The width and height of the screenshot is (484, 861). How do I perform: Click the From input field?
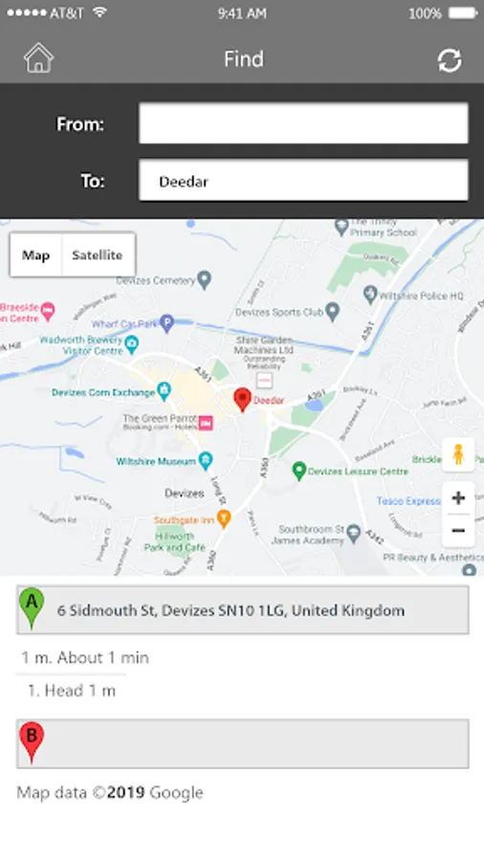[x=303, y=123]
